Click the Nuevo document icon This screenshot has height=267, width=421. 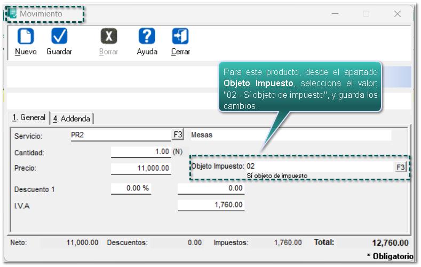(x=26, y=36)
